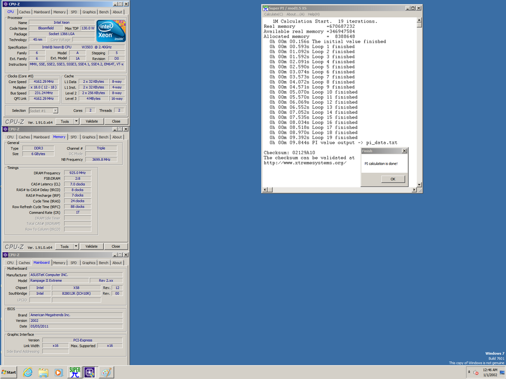Open the Calculate(C) menu in Super PI
The image size is (506, 379).
point(274,14)
